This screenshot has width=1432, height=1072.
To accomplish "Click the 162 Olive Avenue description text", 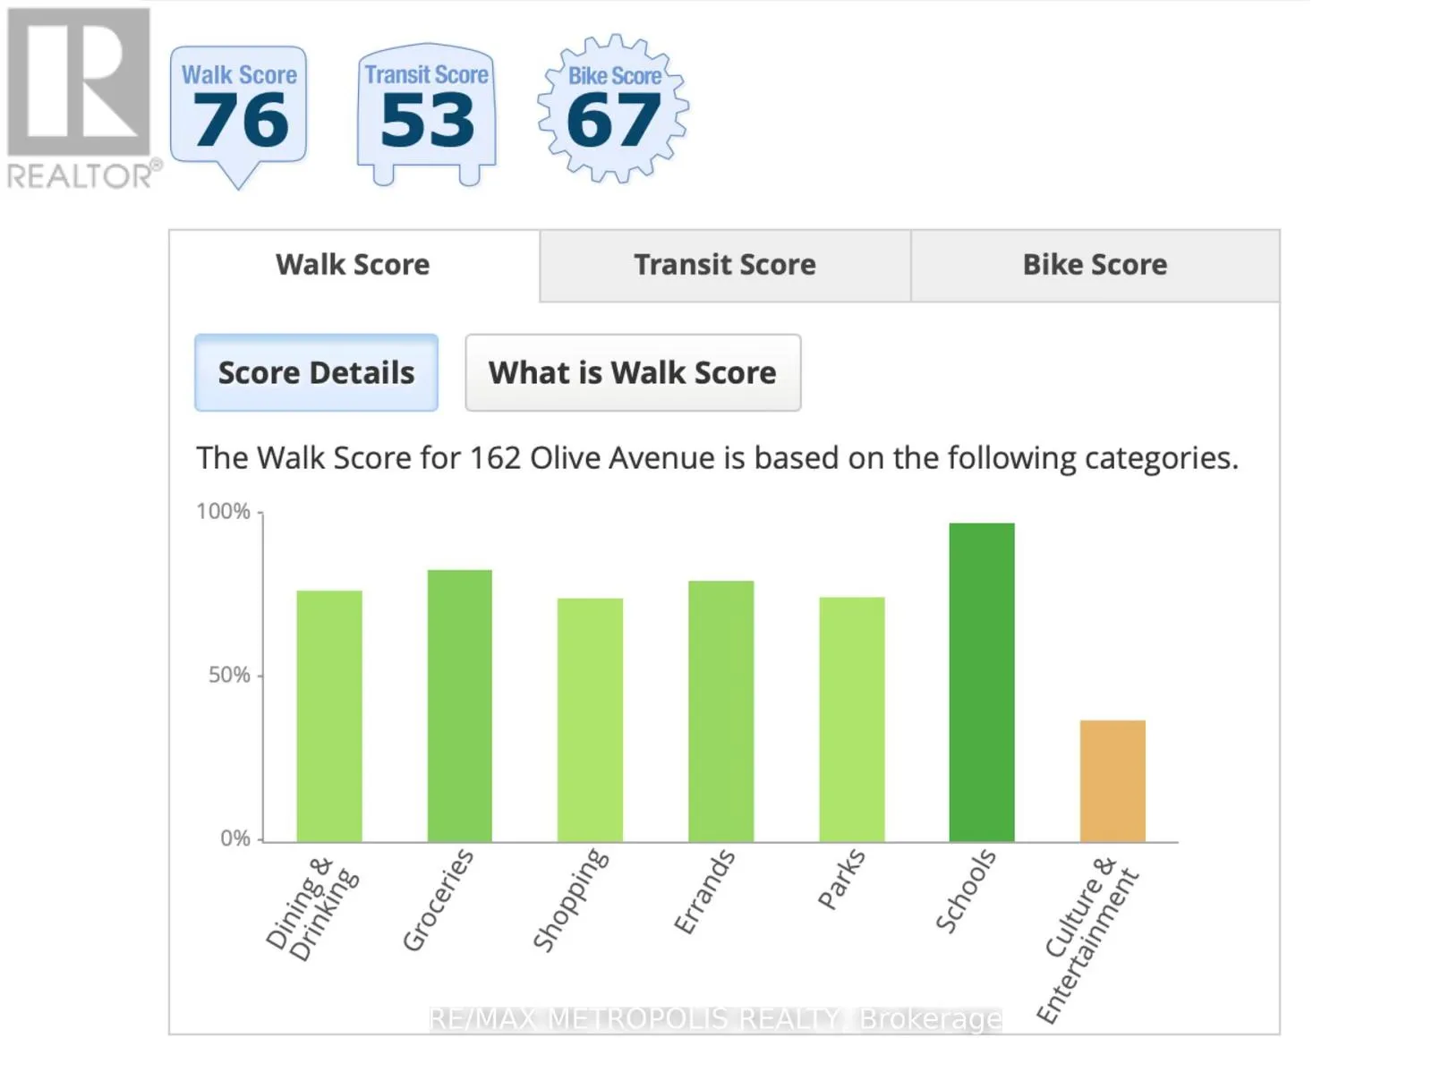I will [717, 458].
